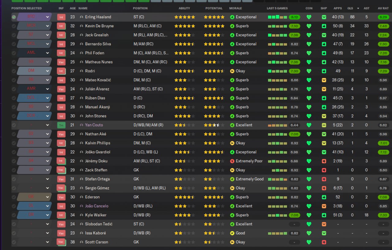The width and height of the screenshot is (392, 250).
Task: Click the match sharpness icon for Erling Haaland
Action: tap(324, 17)
